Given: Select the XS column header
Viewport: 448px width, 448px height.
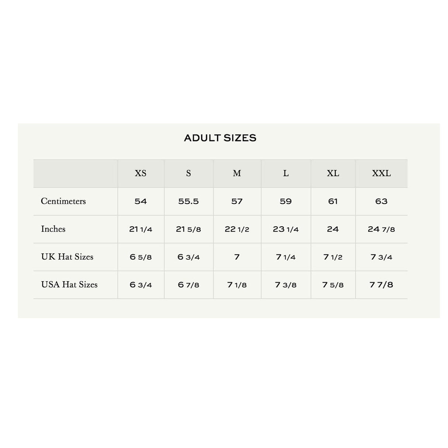Looking at the screenshot, I should [x=141, y=173].
